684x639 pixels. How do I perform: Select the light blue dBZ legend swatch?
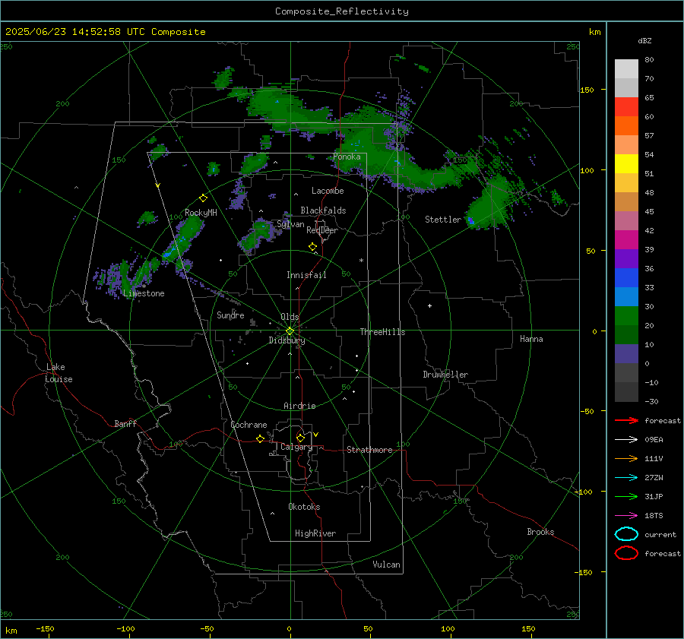click(x=626, y=296)
